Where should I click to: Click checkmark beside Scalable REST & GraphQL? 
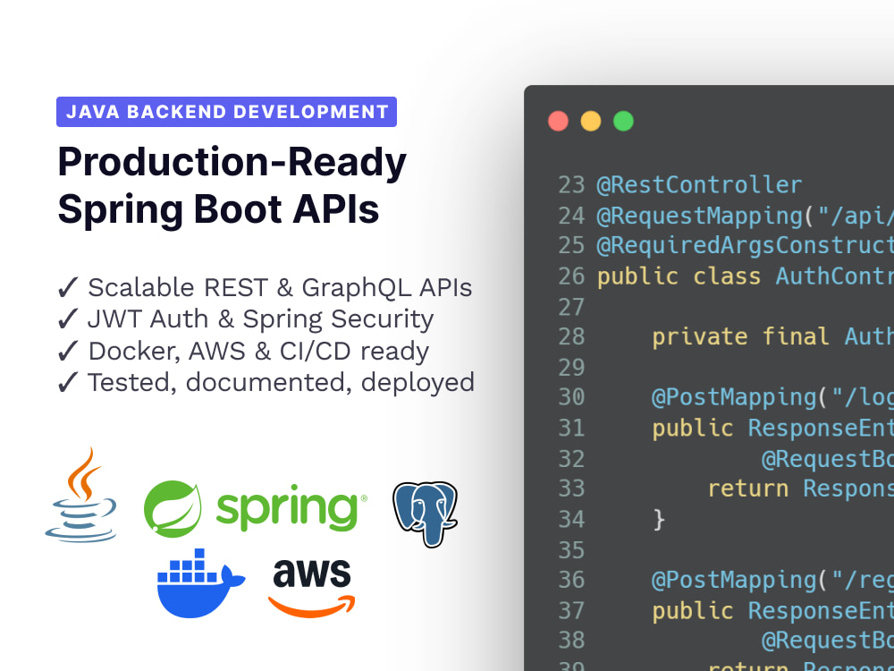click(x=68, y=287)
